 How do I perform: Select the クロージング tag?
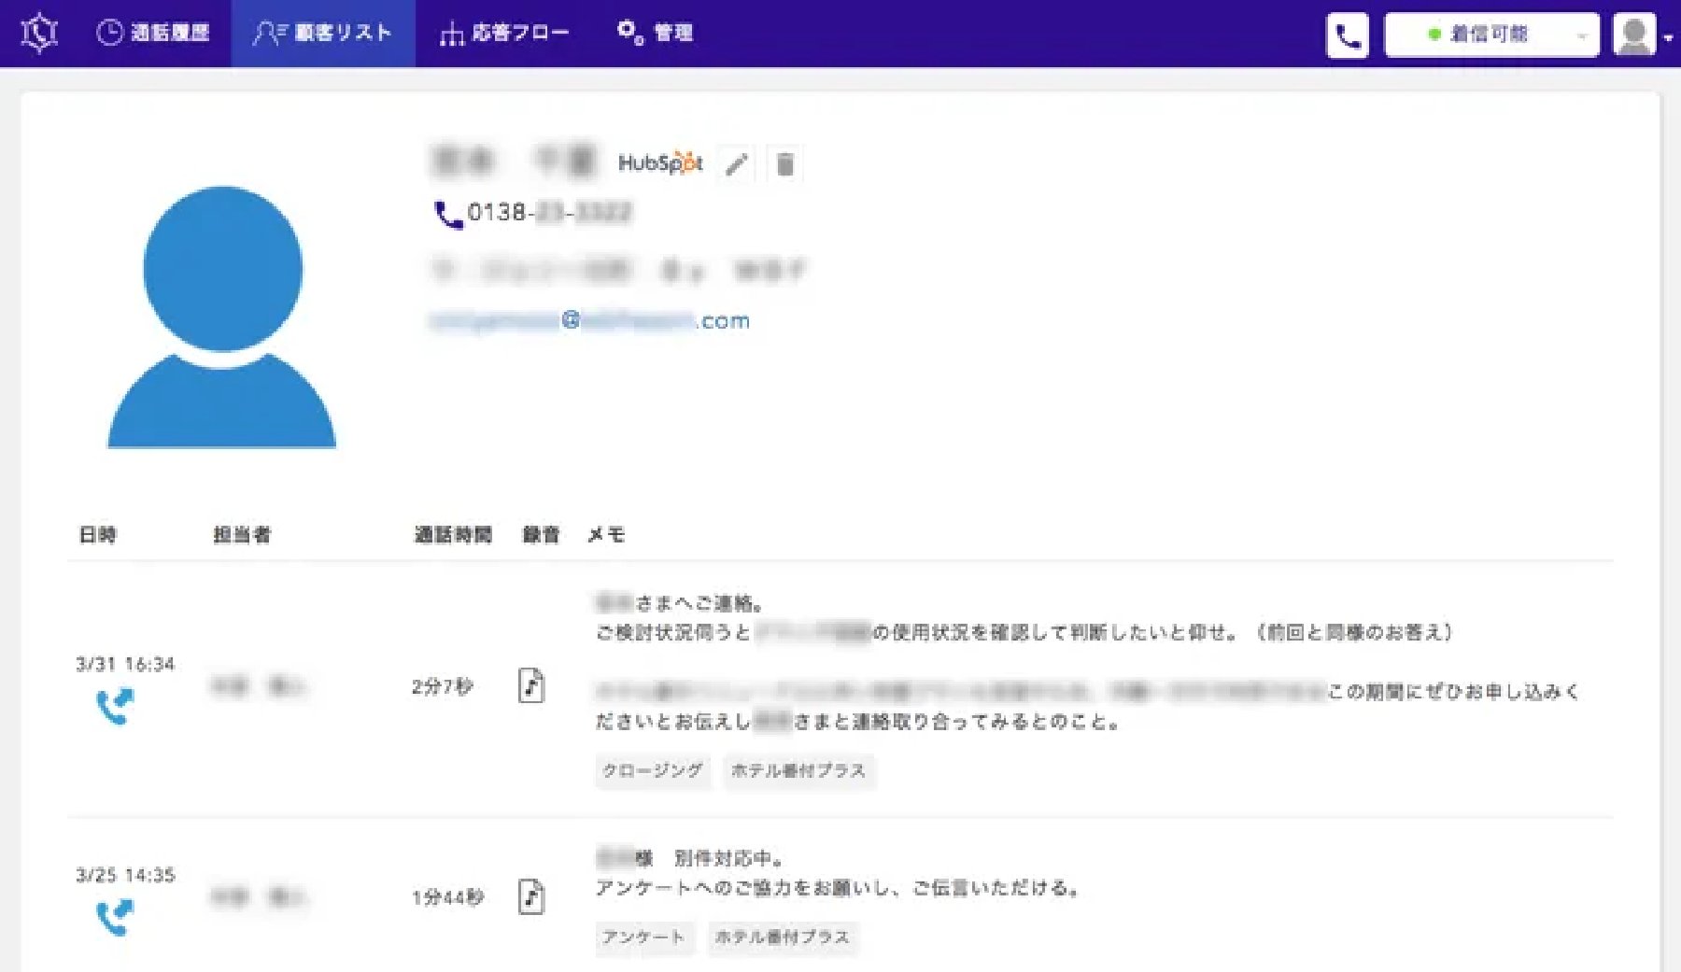point(652,771)
